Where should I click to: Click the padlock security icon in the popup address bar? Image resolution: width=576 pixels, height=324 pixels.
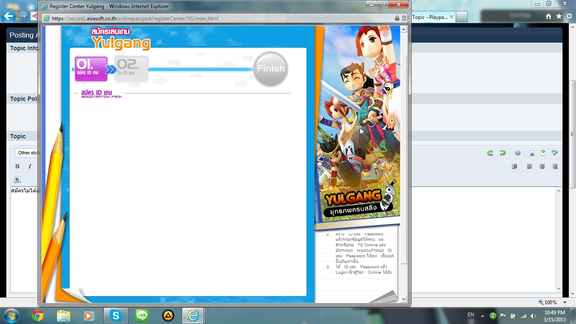tap(397, 19)
